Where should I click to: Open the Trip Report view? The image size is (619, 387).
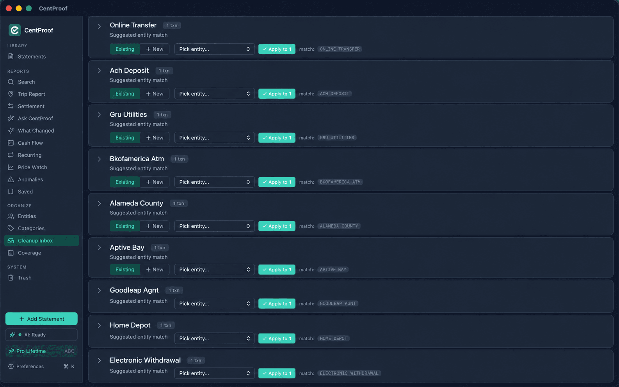(41, 94)
